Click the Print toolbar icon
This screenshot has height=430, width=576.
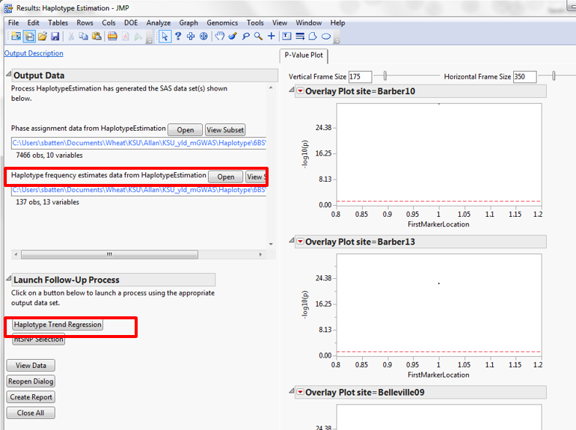(x=112, y=36)
